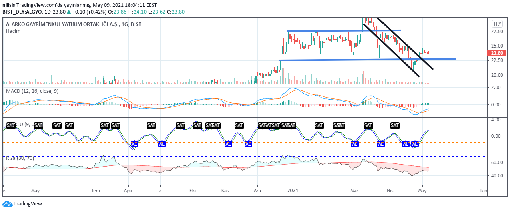
Task: Click the 60.00 value on Rıza scale
Action: point(497,163)
